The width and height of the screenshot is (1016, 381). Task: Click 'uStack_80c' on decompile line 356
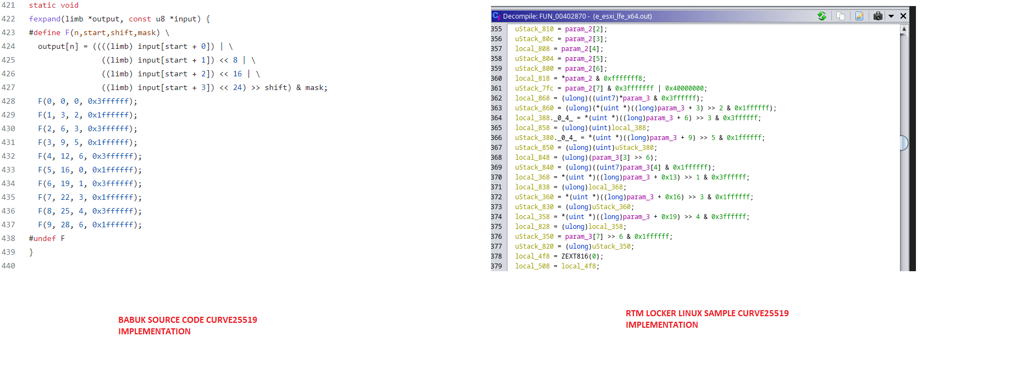(x=534, y=39)
